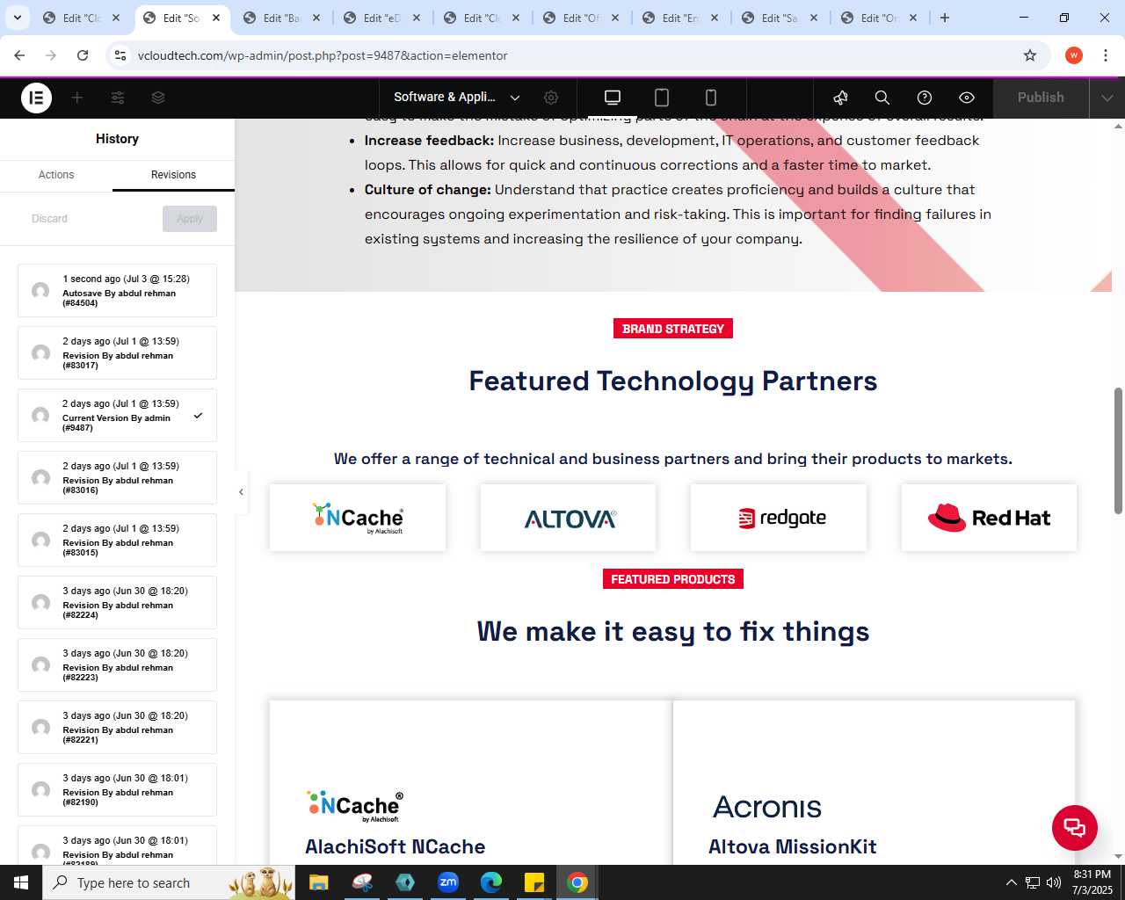Screen dimensions: 1125x900
Task: Open Site Settings sliders icon
Action: [118, 98]
